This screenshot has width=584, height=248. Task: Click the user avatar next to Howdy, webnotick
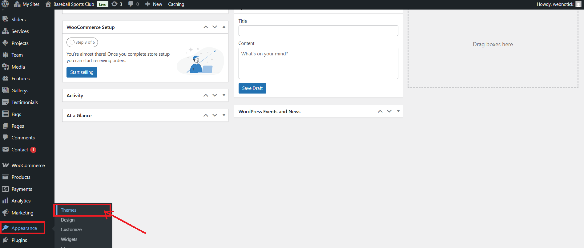(578, 4)
